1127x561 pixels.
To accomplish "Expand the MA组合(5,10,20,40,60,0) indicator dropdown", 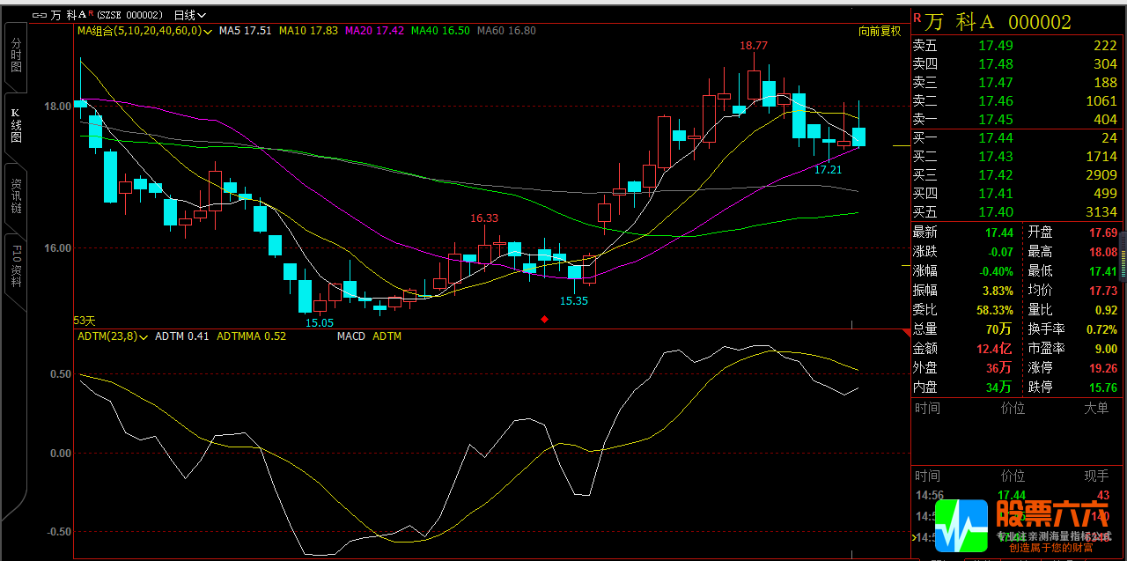I will pyautogui.click(x=144, y=31).
